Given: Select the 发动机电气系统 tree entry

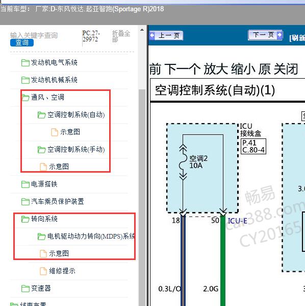Looking at the screenshot, I should [x=54, y=62].
